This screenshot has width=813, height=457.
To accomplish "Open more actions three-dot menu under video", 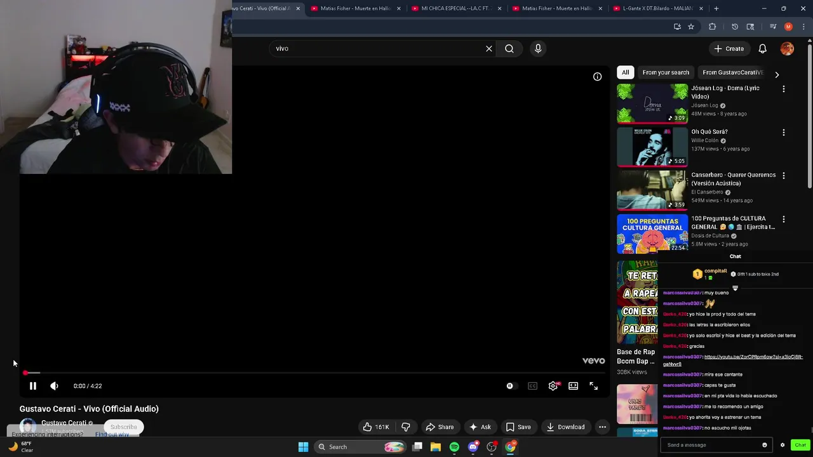I will point(602,427).
